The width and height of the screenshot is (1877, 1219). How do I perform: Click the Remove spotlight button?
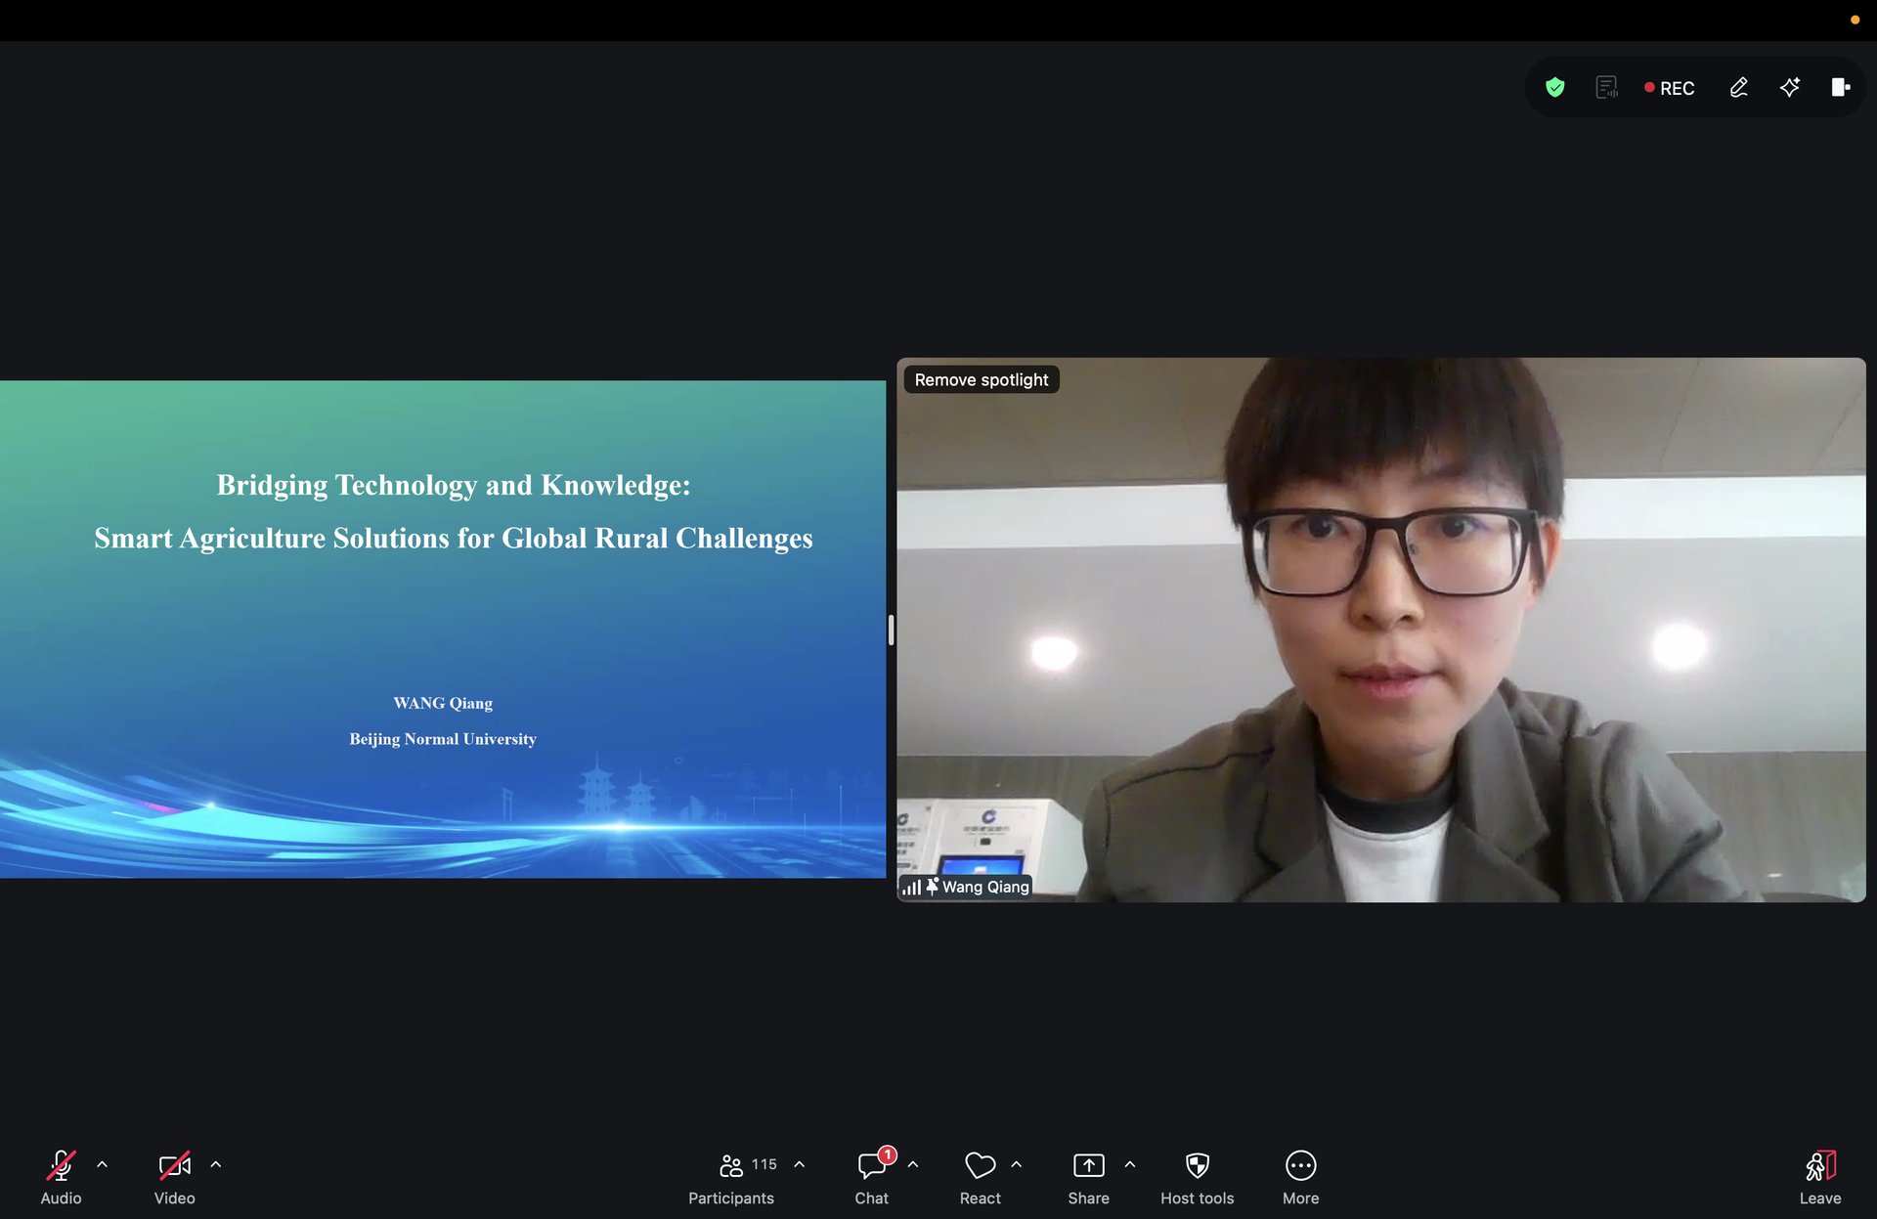pos(981,379)
